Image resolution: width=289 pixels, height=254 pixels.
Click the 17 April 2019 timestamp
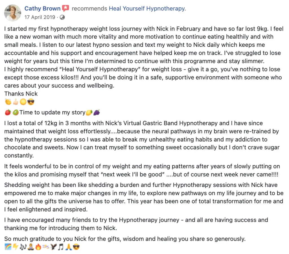pos(40,17)
